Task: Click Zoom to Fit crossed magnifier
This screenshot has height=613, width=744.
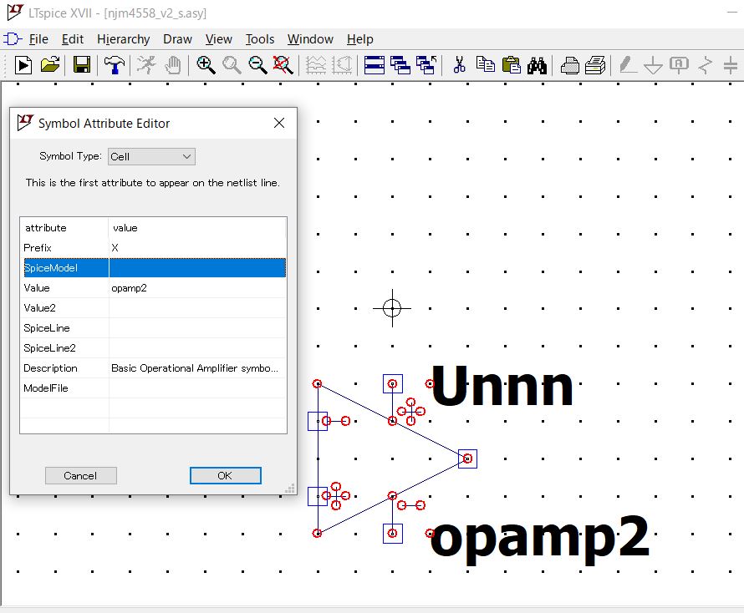Action: pyautogui.click(x=283, y=65)
